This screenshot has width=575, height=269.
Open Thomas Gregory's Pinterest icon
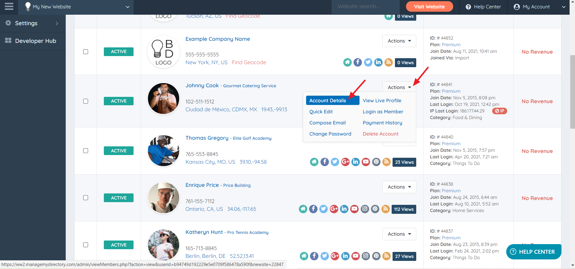(376, 162)
